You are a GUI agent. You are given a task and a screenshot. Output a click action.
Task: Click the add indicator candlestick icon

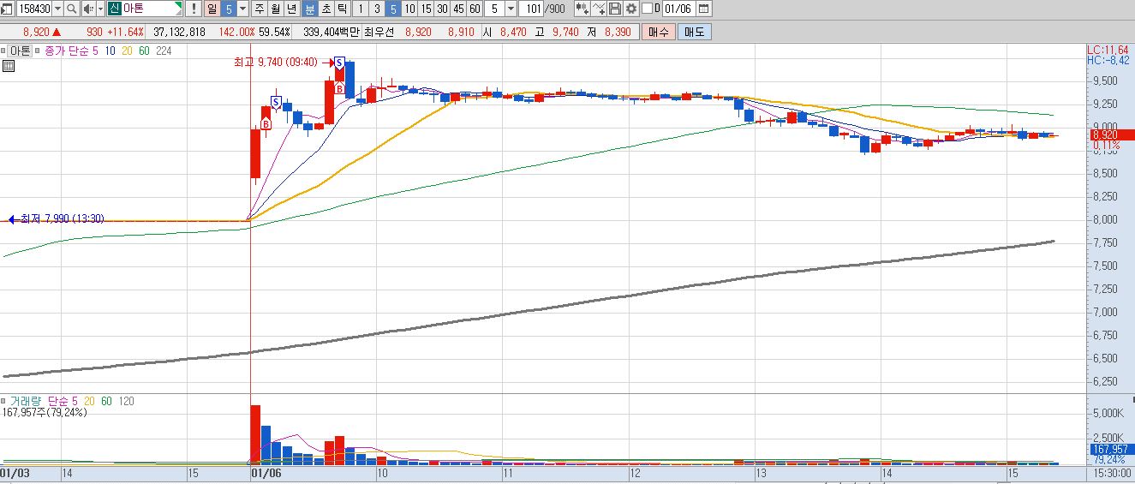582,9
